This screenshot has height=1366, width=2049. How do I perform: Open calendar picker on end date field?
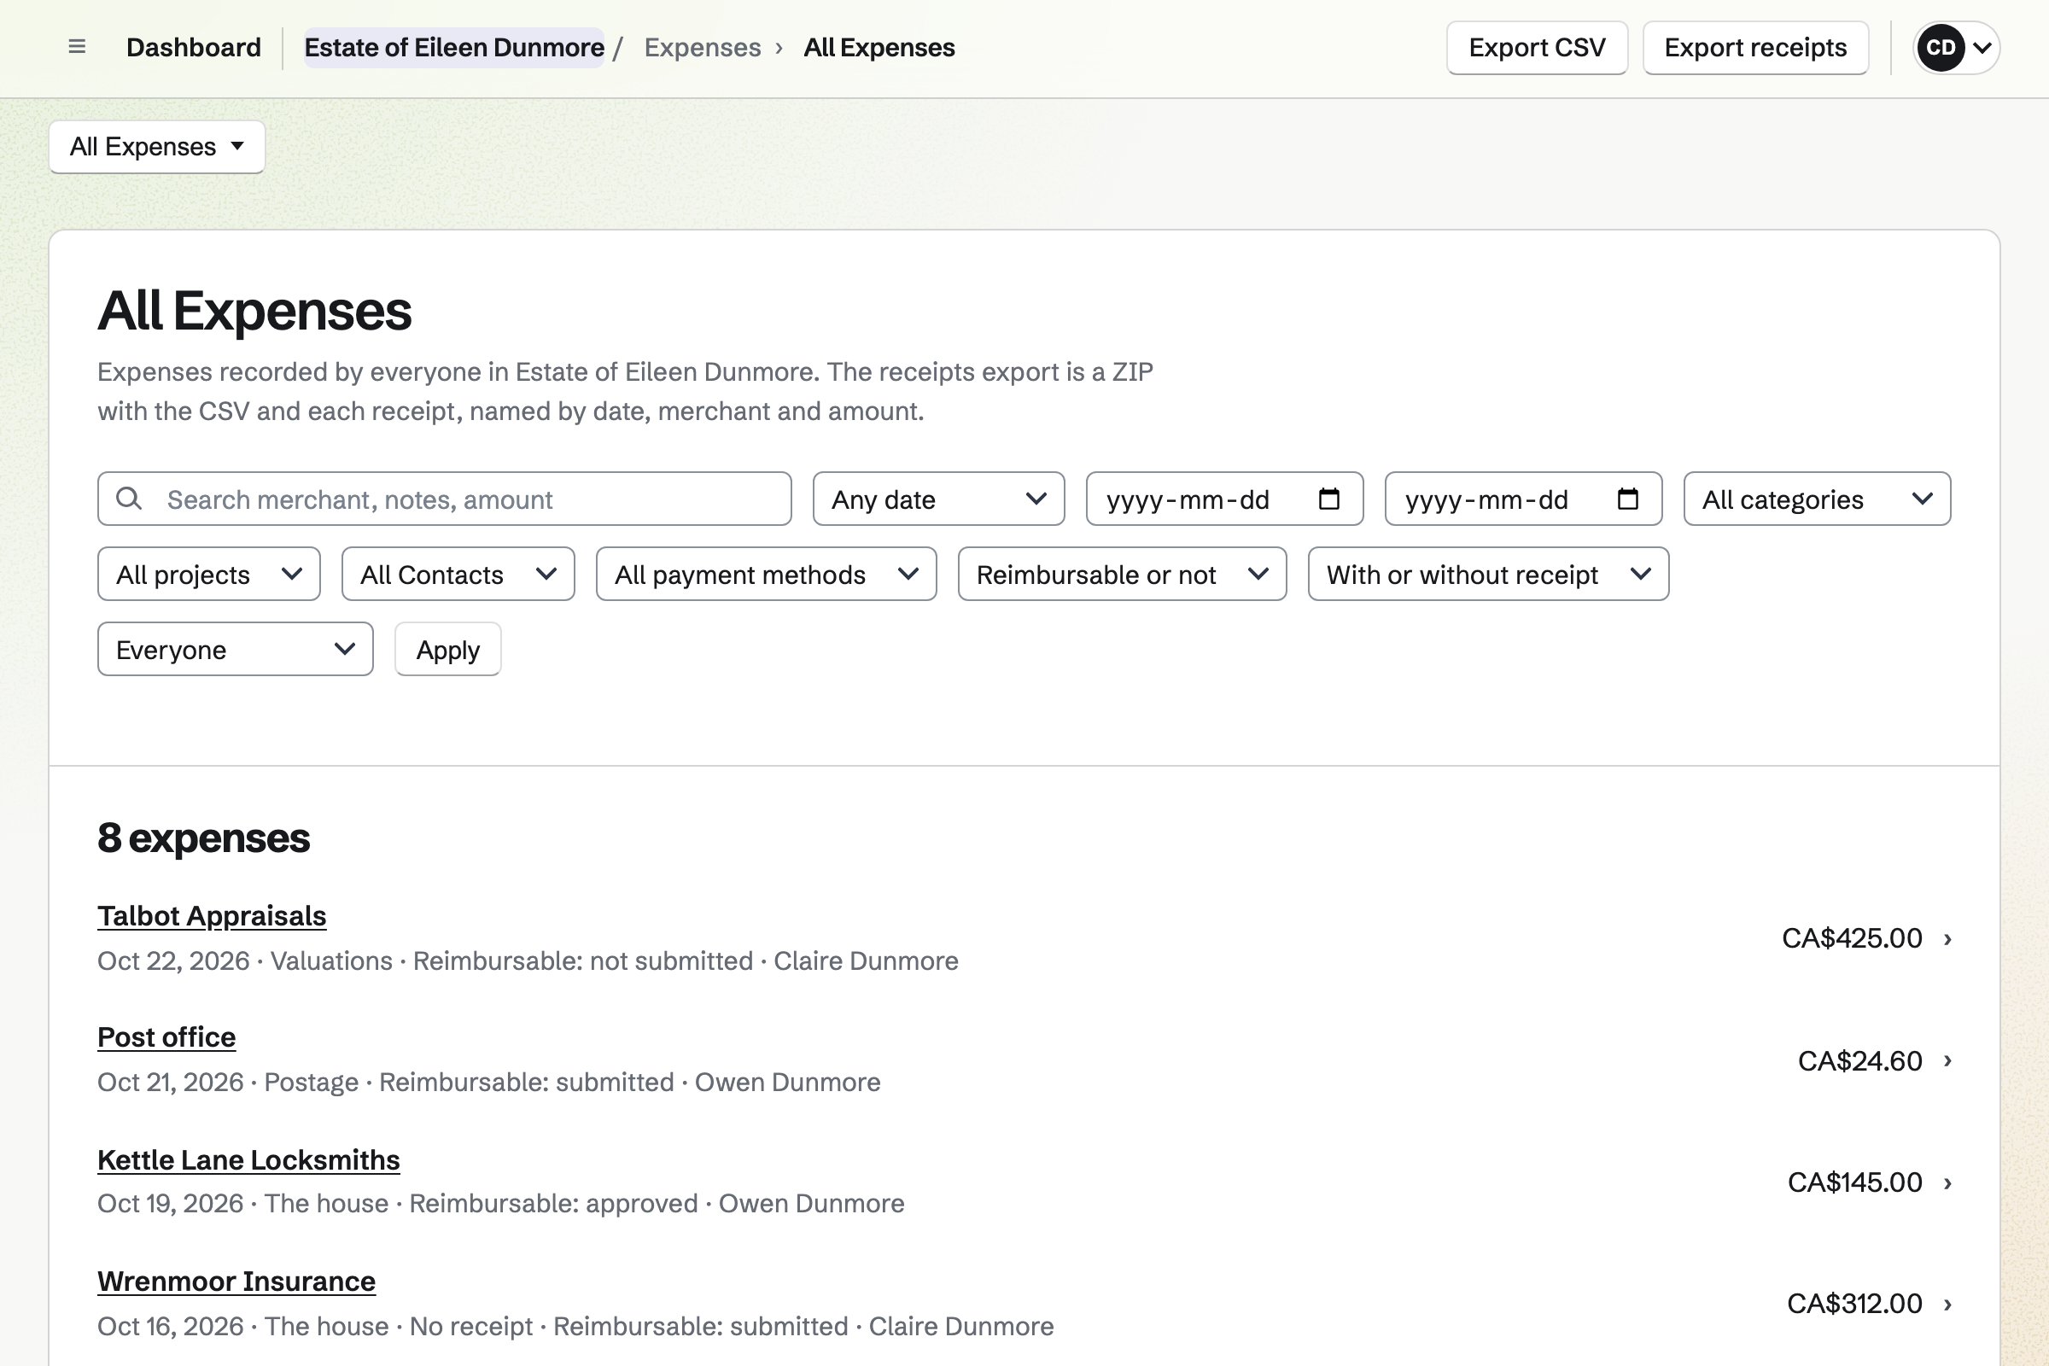1627,499
